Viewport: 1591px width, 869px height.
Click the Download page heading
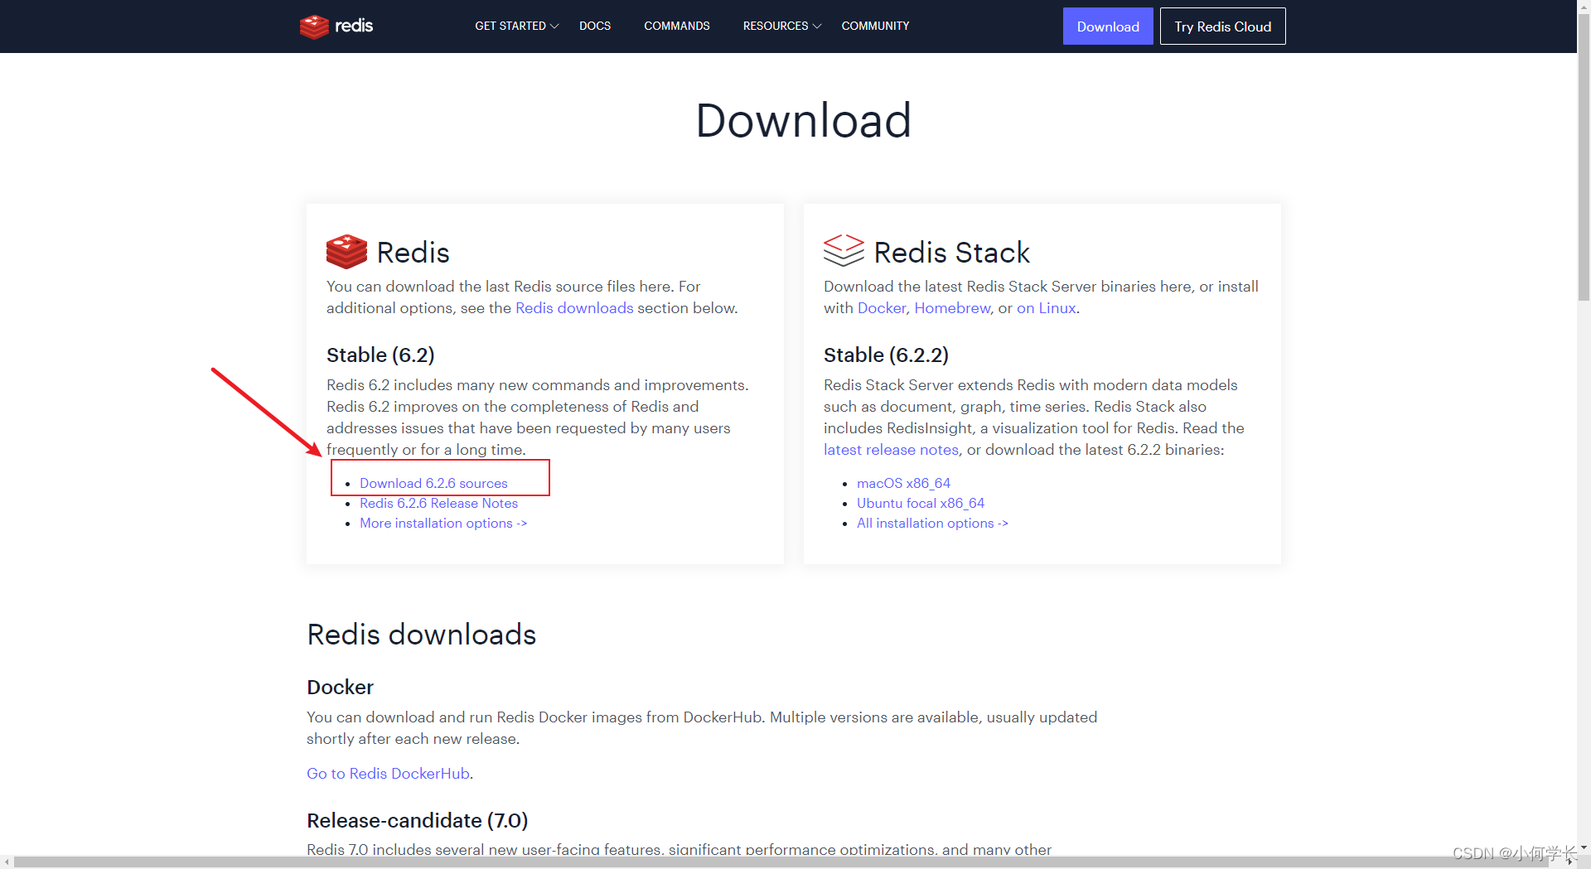803,121
